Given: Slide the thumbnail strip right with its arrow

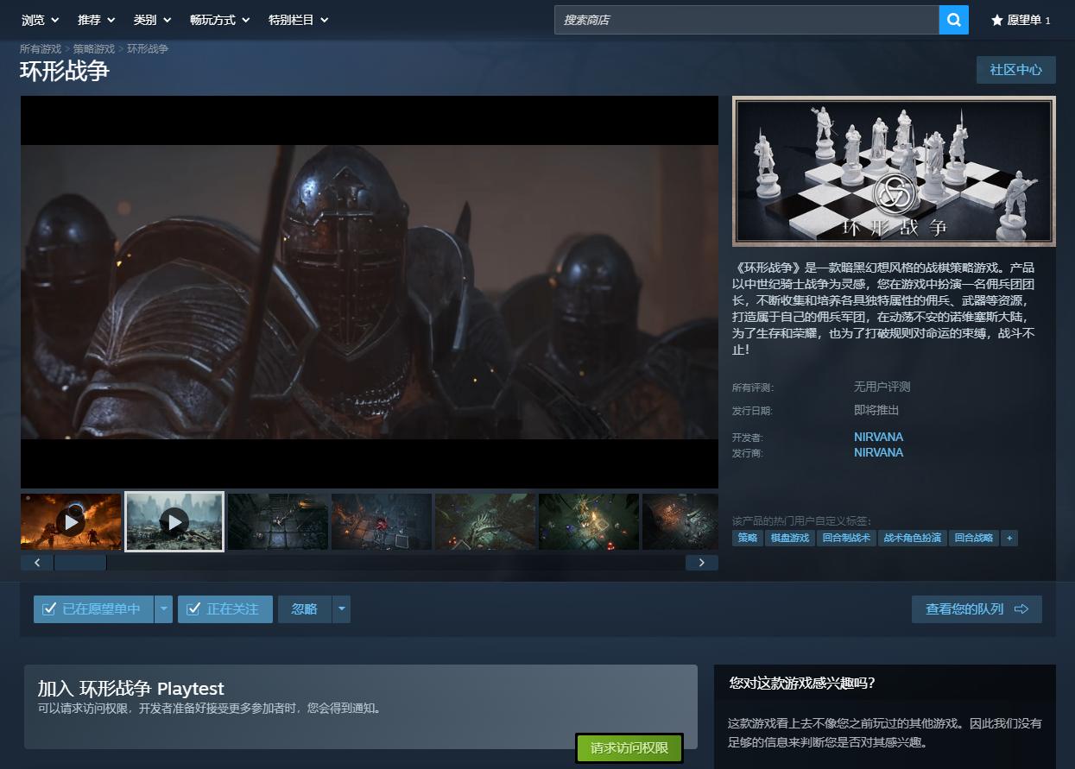Looking at the screenshot, I should click(702, 563).
